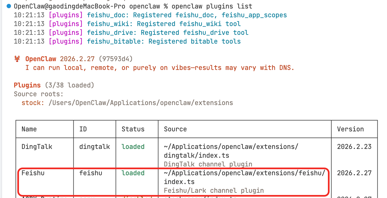Click the Feishu row's 2026.2.27 version

pyautogui.click(x=354, y=173)
